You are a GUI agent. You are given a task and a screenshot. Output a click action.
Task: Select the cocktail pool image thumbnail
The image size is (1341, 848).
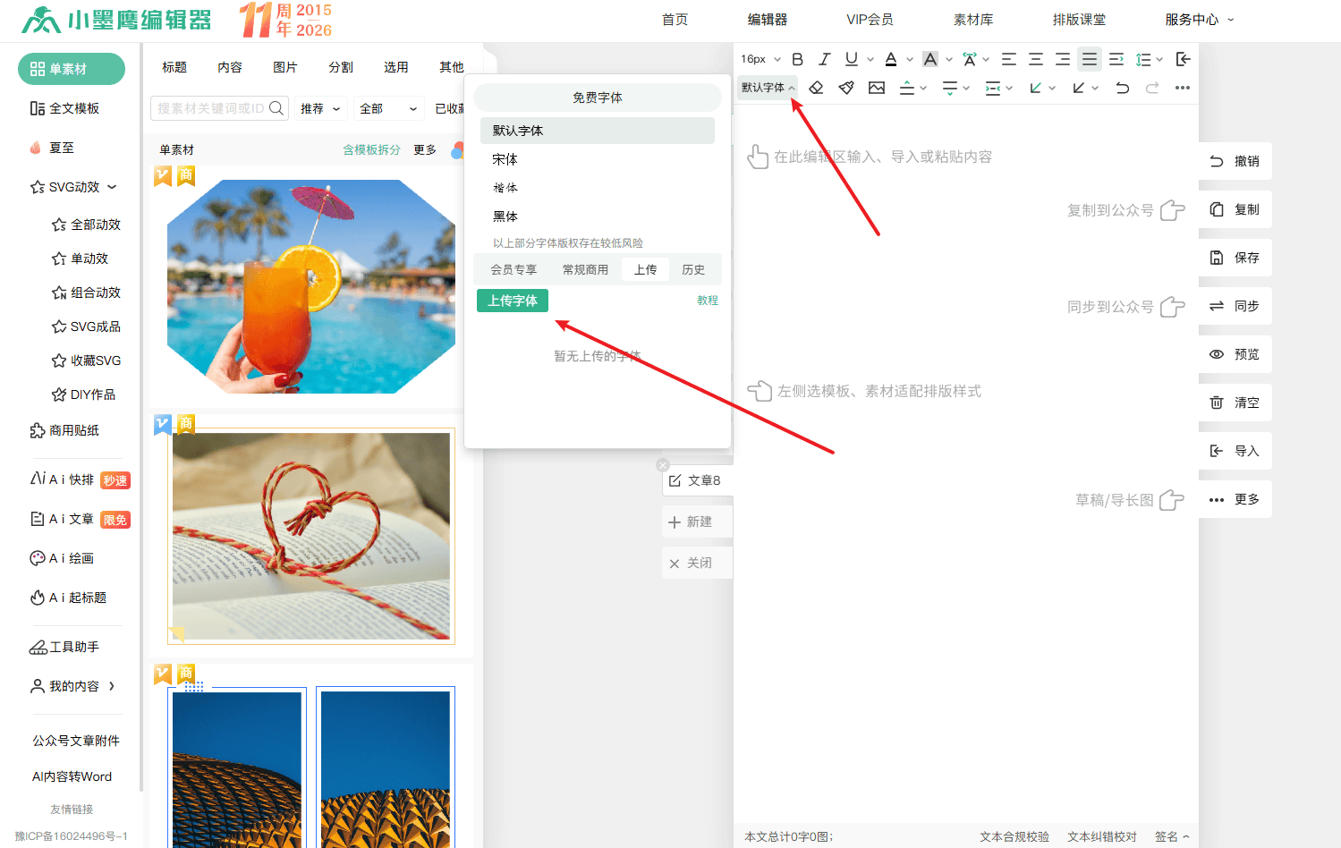(311, 286)
